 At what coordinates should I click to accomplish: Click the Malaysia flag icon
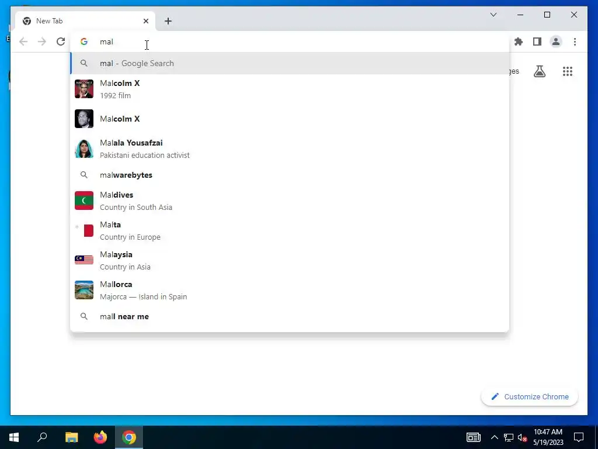tap(84, 260)
